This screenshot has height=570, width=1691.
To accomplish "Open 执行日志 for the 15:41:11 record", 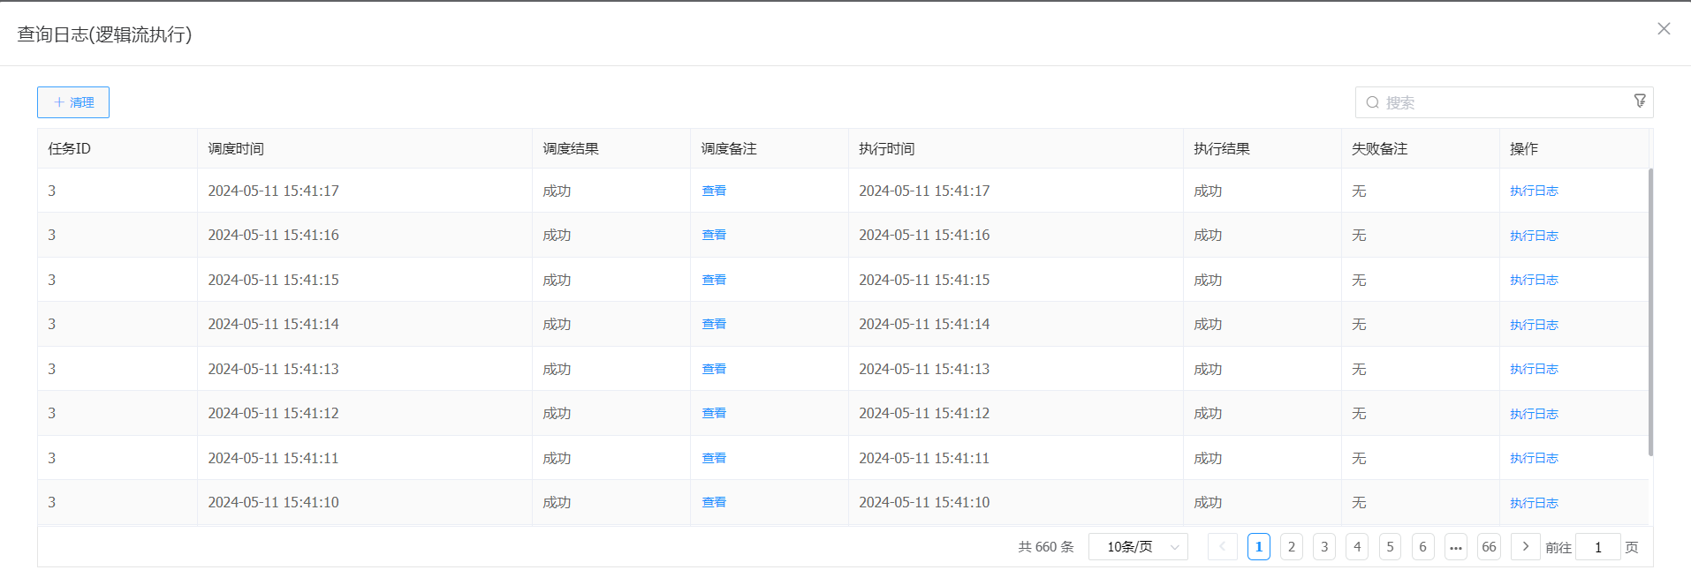I will point(1534,458).
